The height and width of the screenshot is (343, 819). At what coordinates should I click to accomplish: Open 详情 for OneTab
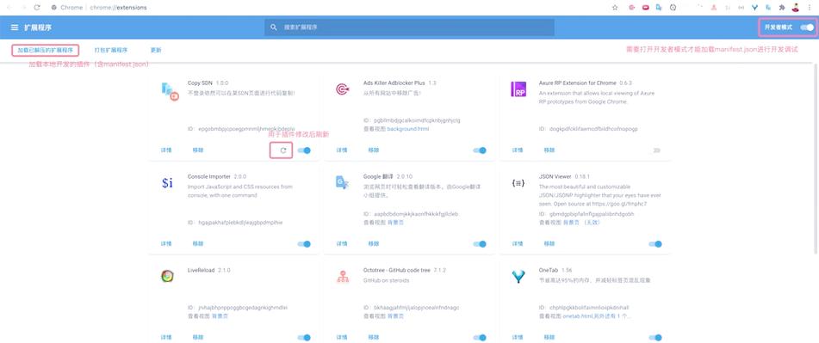(518, 337)
